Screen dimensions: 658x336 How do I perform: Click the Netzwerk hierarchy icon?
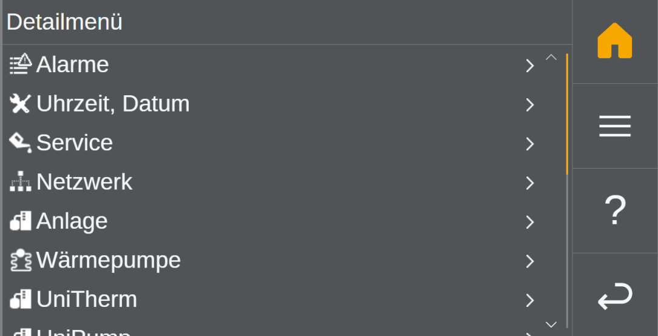click(x=21, y=182)
